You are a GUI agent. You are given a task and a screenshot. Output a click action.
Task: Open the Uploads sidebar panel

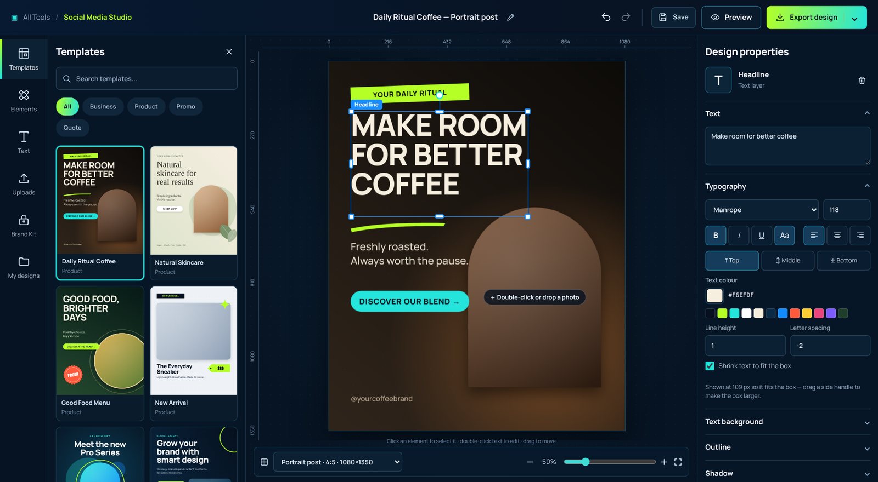pos(24,185)
